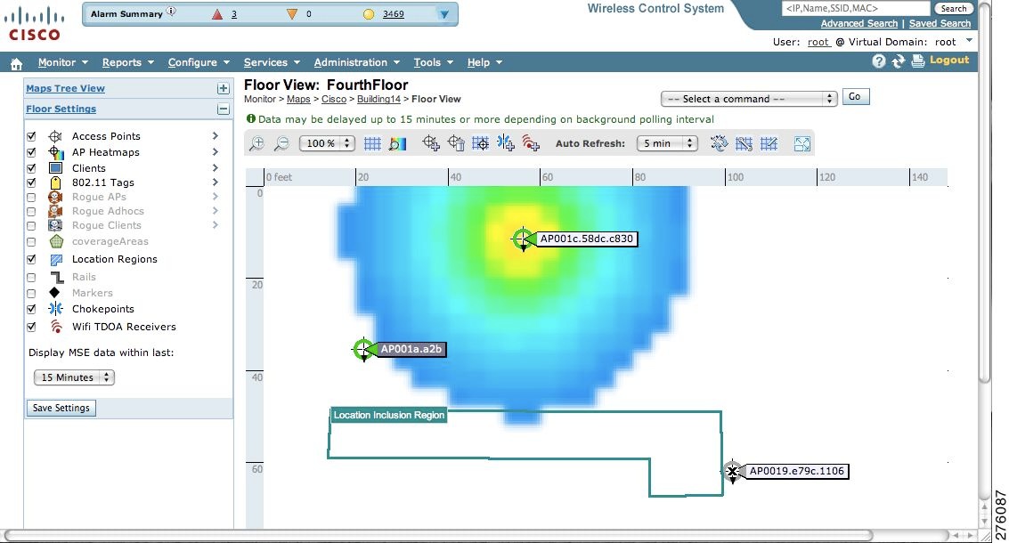Click the printer icon in the menu bar
This screenshot has width=1009, height=543.
coord(918,61)
